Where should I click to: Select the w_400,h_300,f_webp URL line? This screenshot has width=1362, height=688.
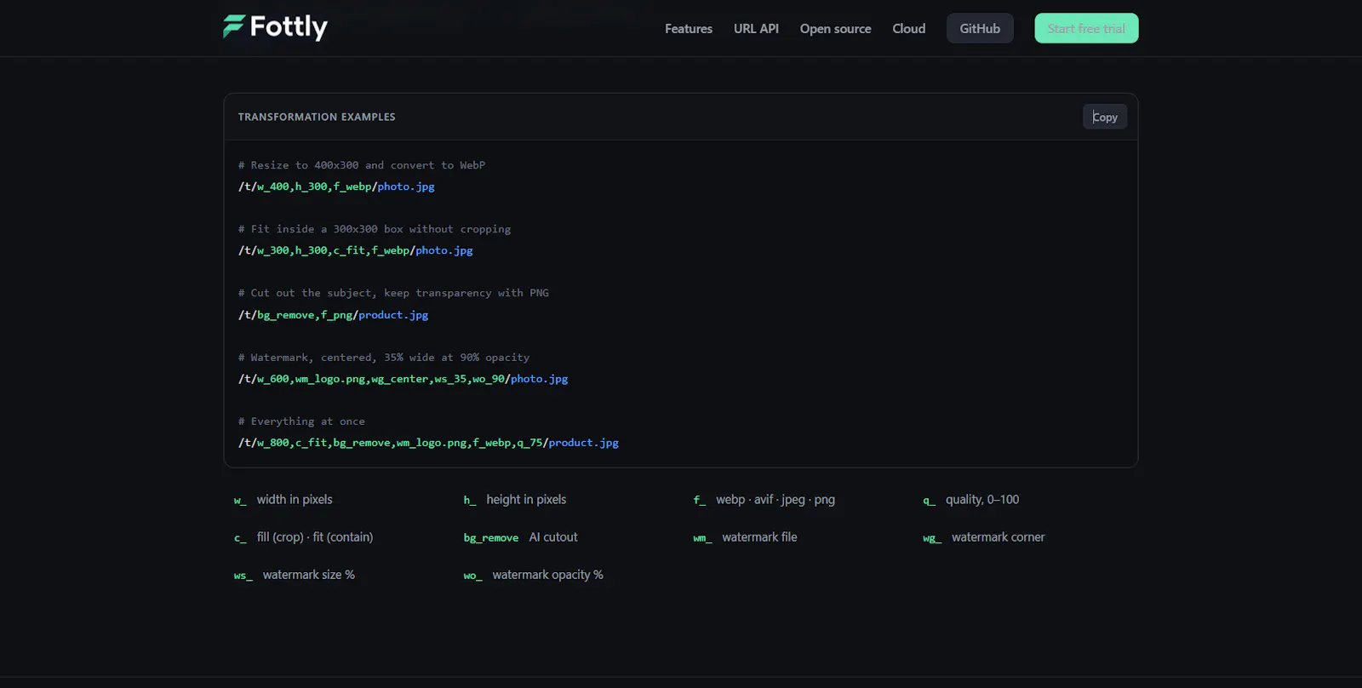[336, 186]
